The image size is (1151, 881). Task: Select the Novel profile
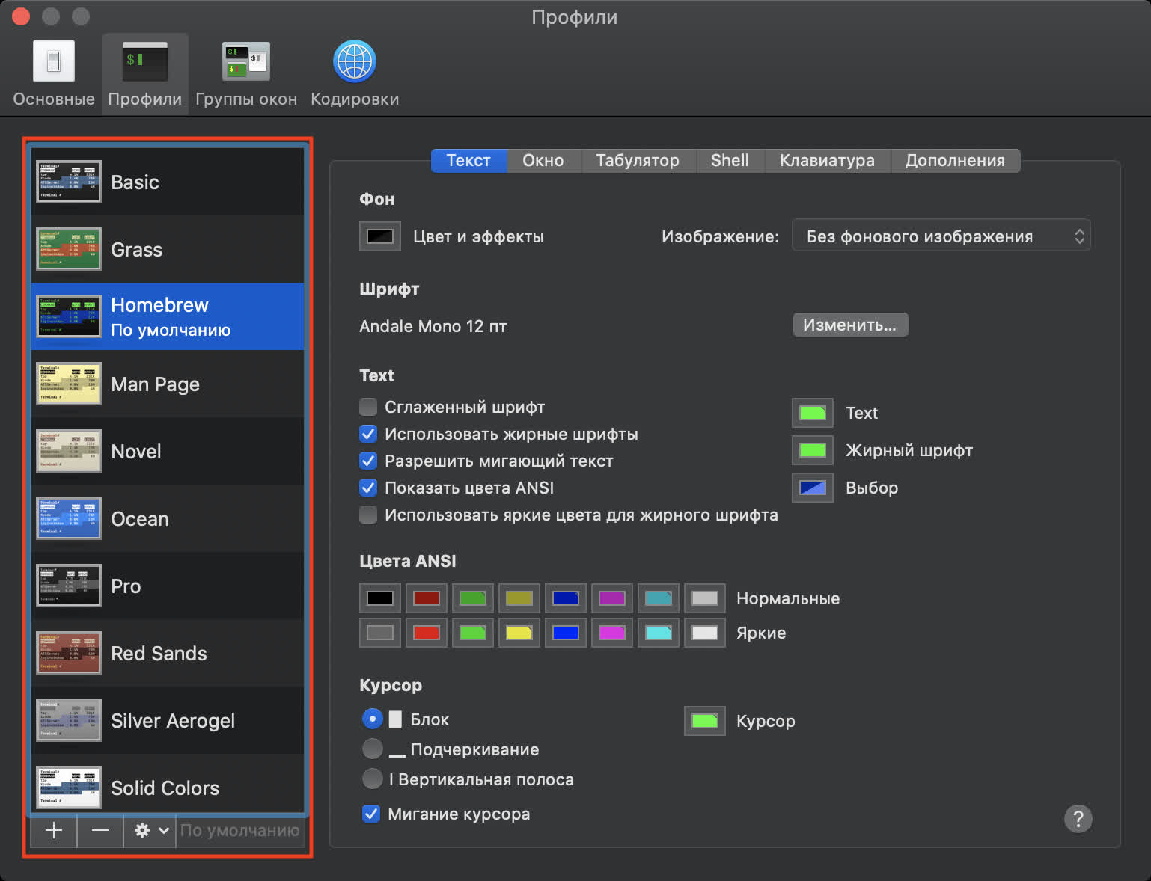pyautogui.click(x=168, y=451)
